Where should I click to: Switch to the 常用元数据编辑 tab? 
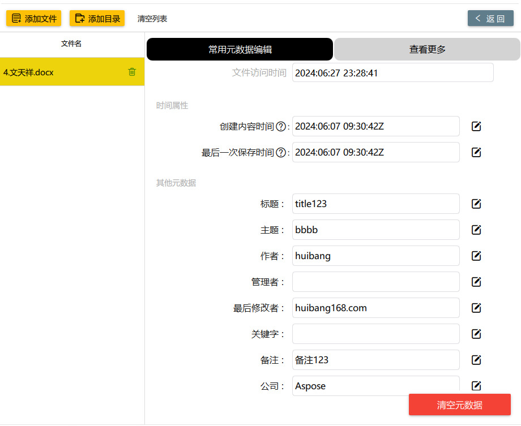(x=240, y=49)
